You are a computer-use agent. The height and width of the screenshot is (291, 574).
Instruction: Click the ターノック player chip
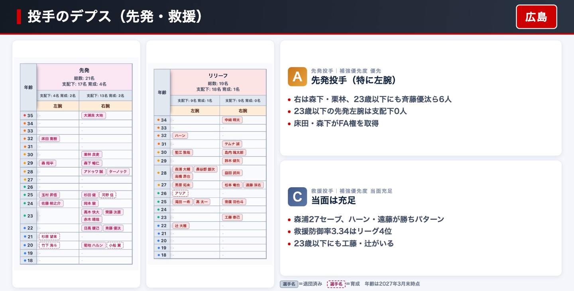tap(118, 172)
